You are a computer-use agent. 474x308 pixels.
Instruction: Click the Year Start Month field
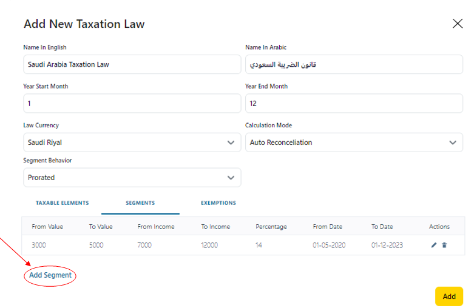point(132,104)
